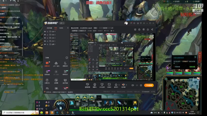The width and height of the screenshot is (207, 116).
Task: Add the 直播屏幕 screen capture source
Action: 87,85
